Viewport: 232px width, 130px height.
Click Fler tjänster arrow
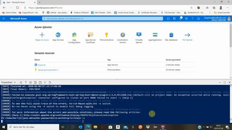[187, 35]
